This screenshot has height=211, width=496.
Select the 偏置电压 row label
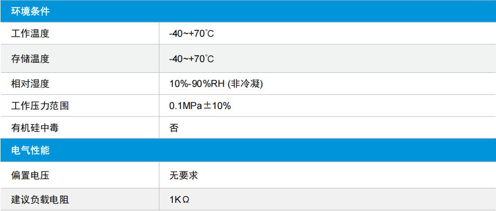[30, 175]
